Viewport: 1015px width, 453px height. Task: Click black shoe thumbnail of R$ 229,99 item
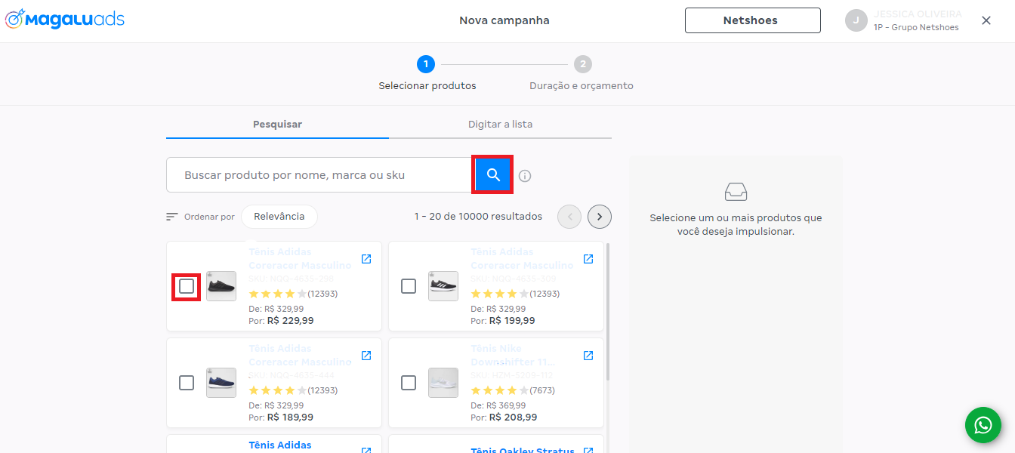221,286
